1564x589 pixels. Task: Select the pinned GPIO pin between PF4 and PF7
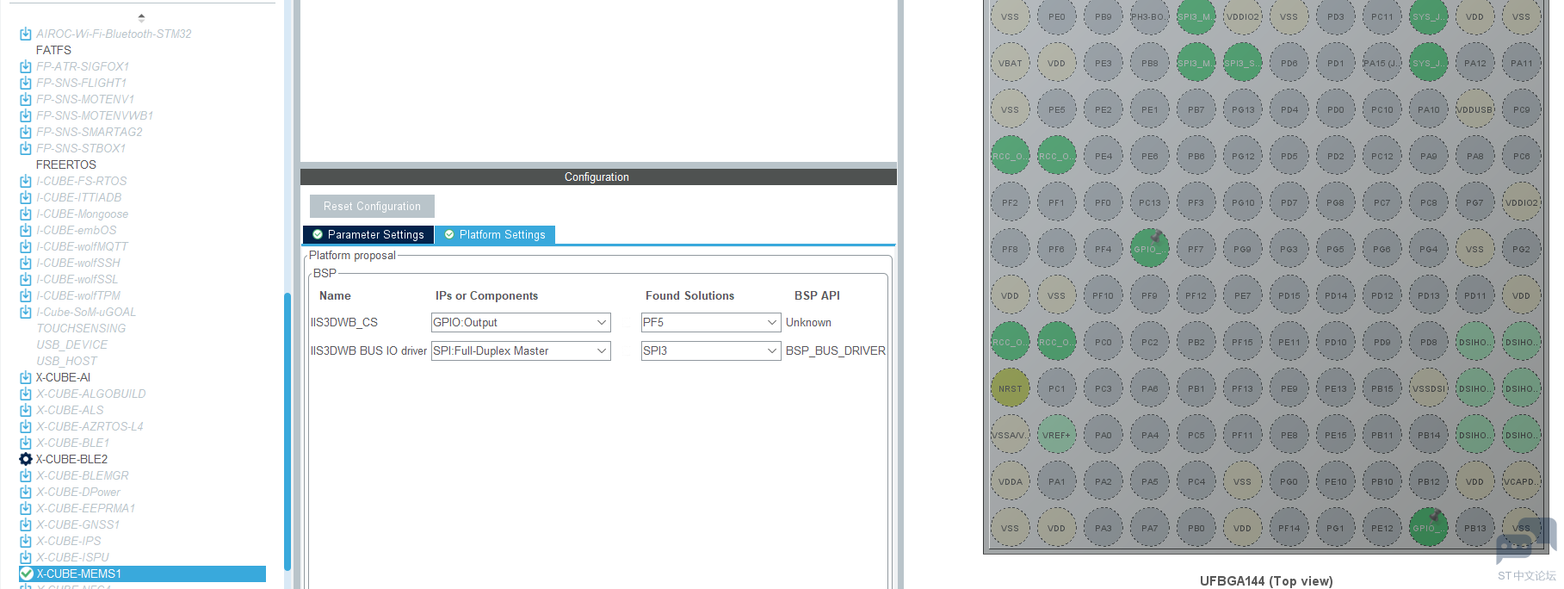(1149, 249)
